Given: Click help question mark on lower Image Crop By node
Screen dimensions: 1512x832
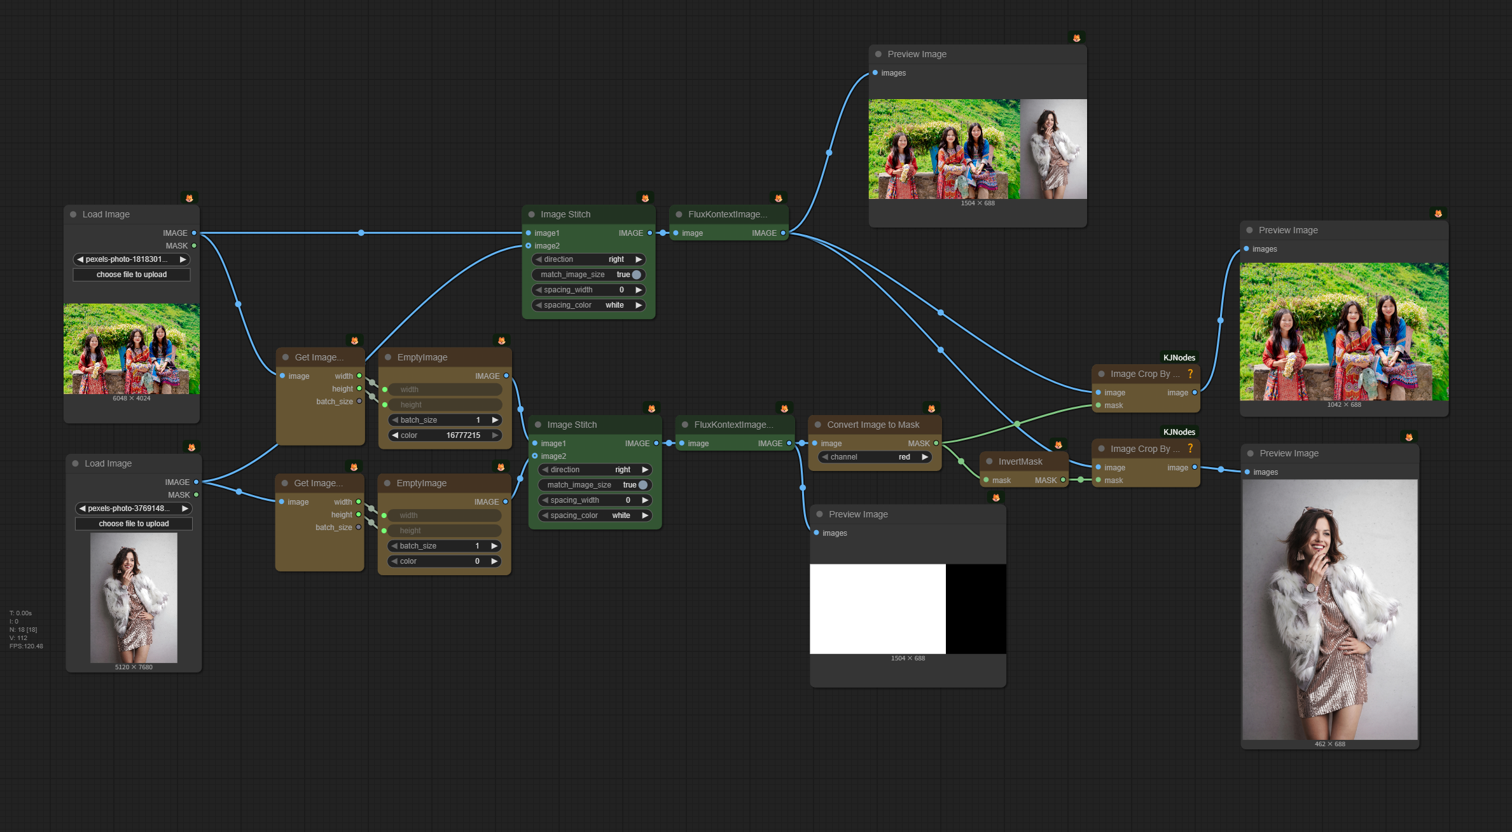Looking at the screenshot, I should click(1189, 449).
